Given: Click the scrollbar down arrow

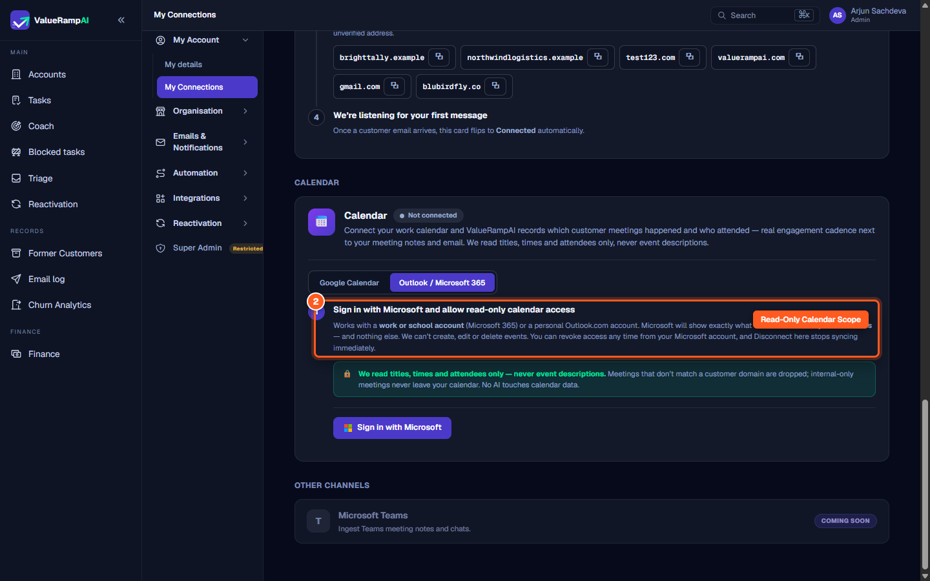Looking at the screenshot, I should [925, 576].
